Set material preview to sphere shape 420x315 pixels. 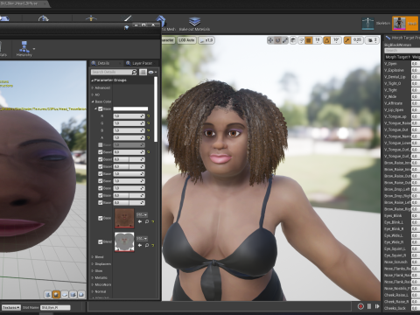pos(56,295)
